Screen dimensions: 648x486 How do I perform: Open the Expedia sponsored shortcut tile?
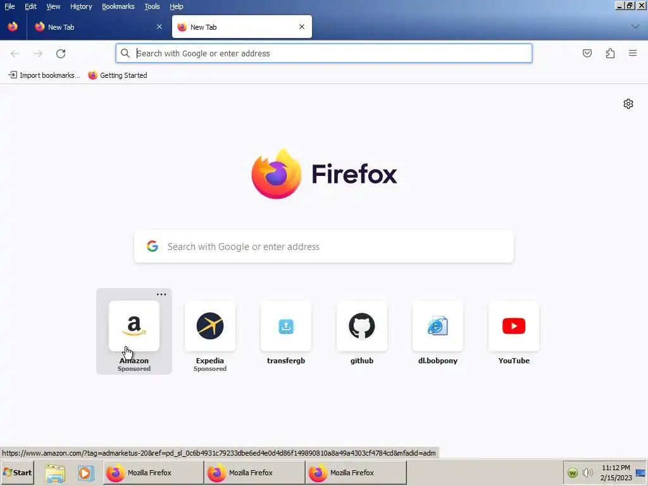[210, 332]
